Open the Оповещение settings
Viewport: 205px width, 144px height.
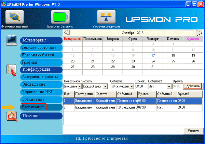coord(41,84)
